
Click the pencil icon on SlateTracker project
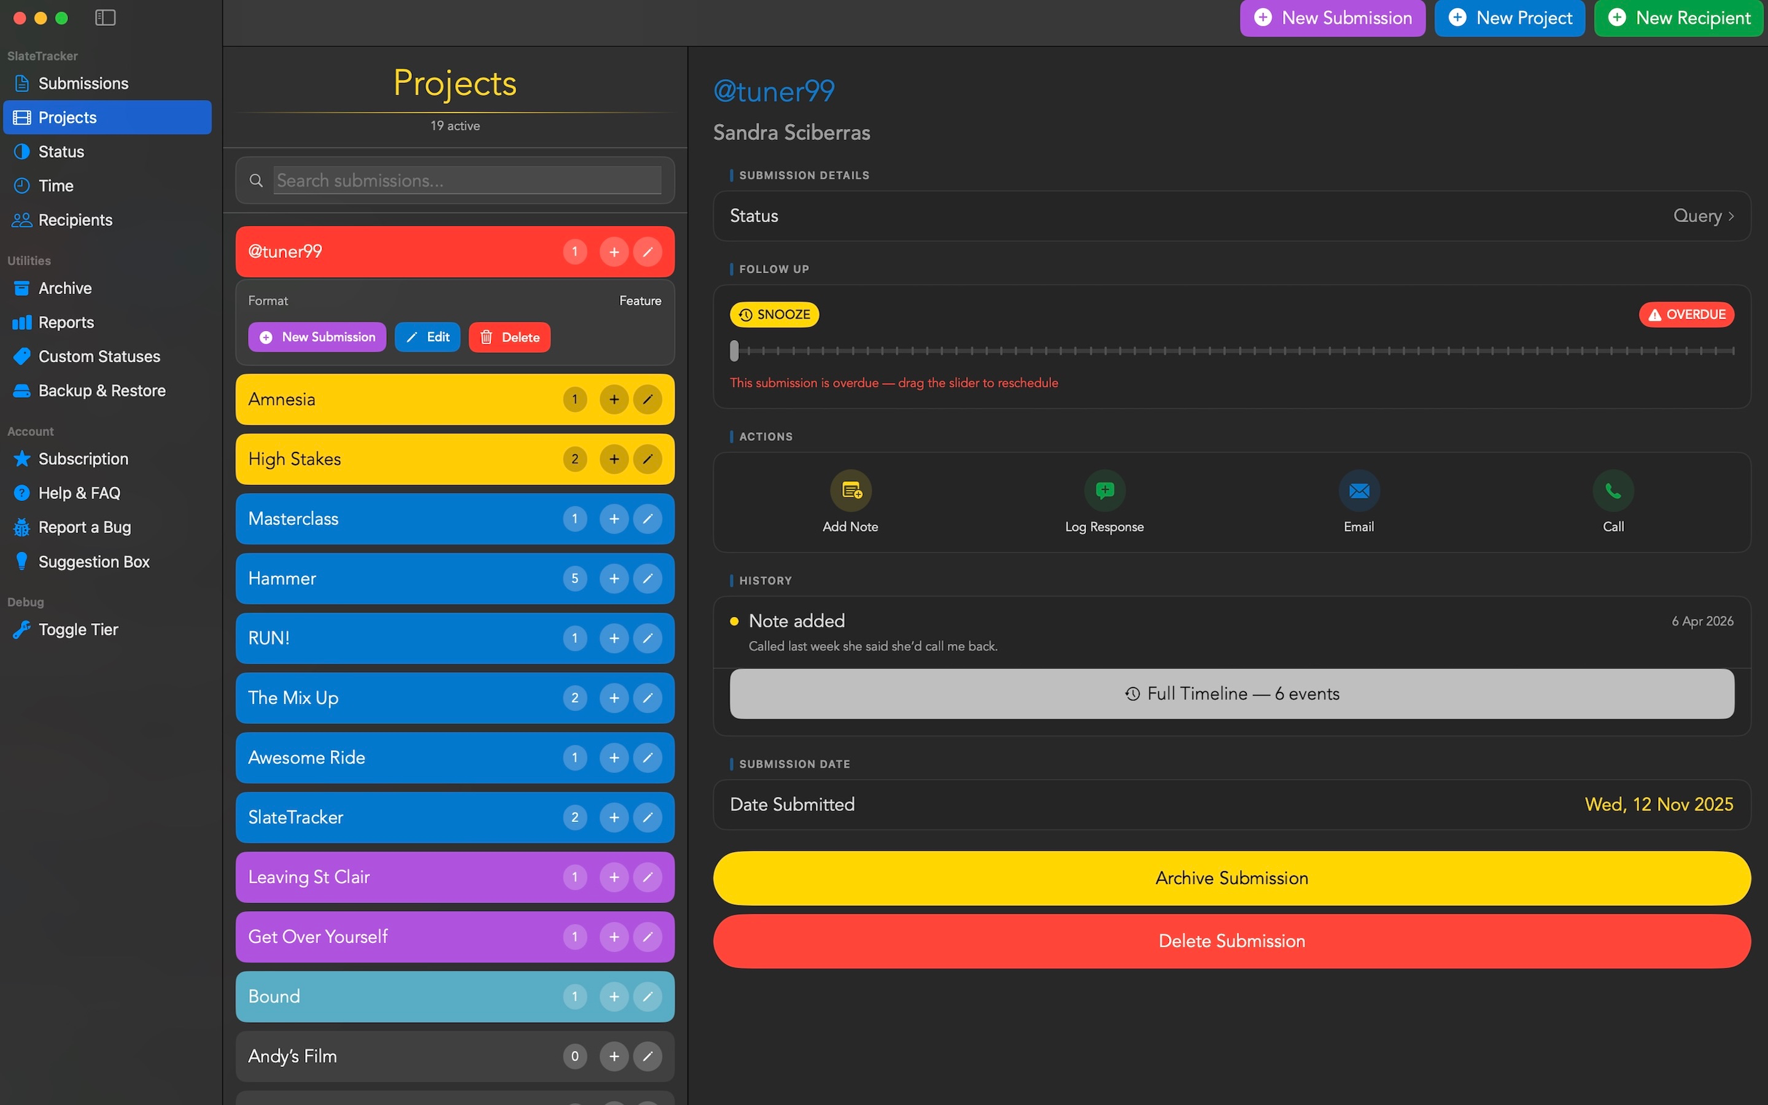point(647,818)
